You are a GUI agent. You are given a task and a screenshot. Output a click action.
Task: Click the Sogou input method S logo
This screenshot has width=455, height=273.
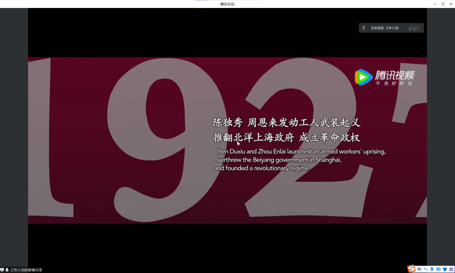click(x=411, y=269)
